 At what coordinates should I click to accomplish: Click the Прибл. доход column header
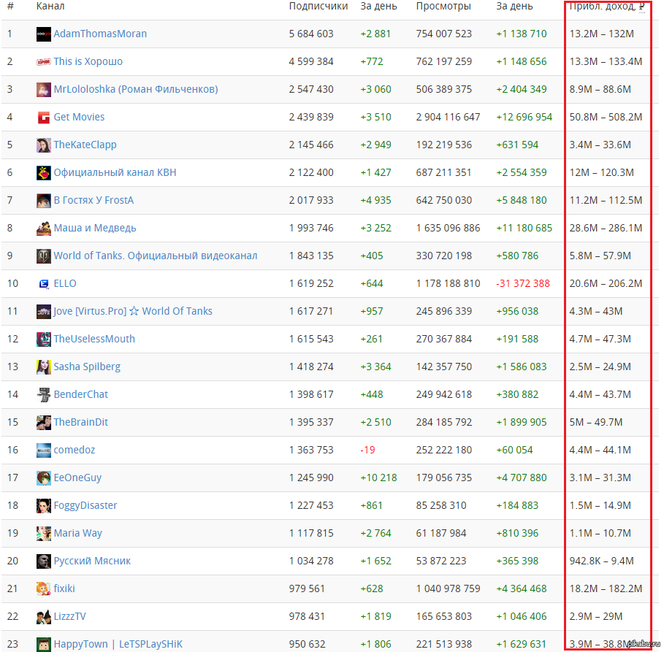click(607, 7)
